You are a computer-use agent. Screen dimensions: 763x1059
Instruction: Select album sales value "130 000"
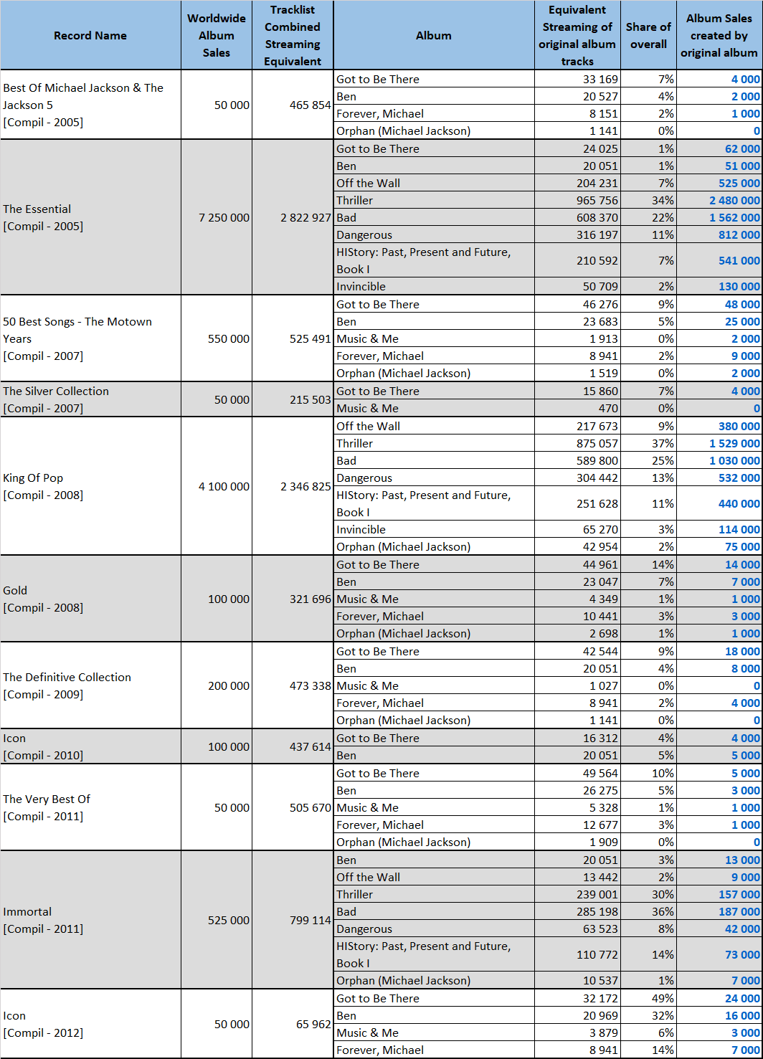739,286
